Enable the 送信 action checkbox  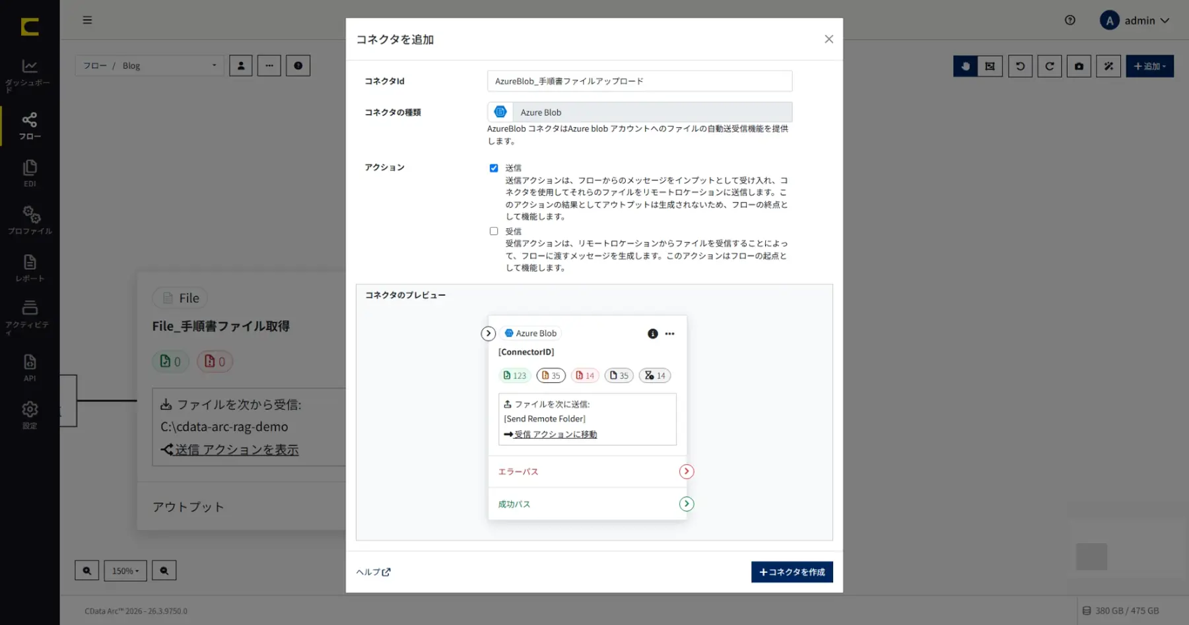pos(494,168)
